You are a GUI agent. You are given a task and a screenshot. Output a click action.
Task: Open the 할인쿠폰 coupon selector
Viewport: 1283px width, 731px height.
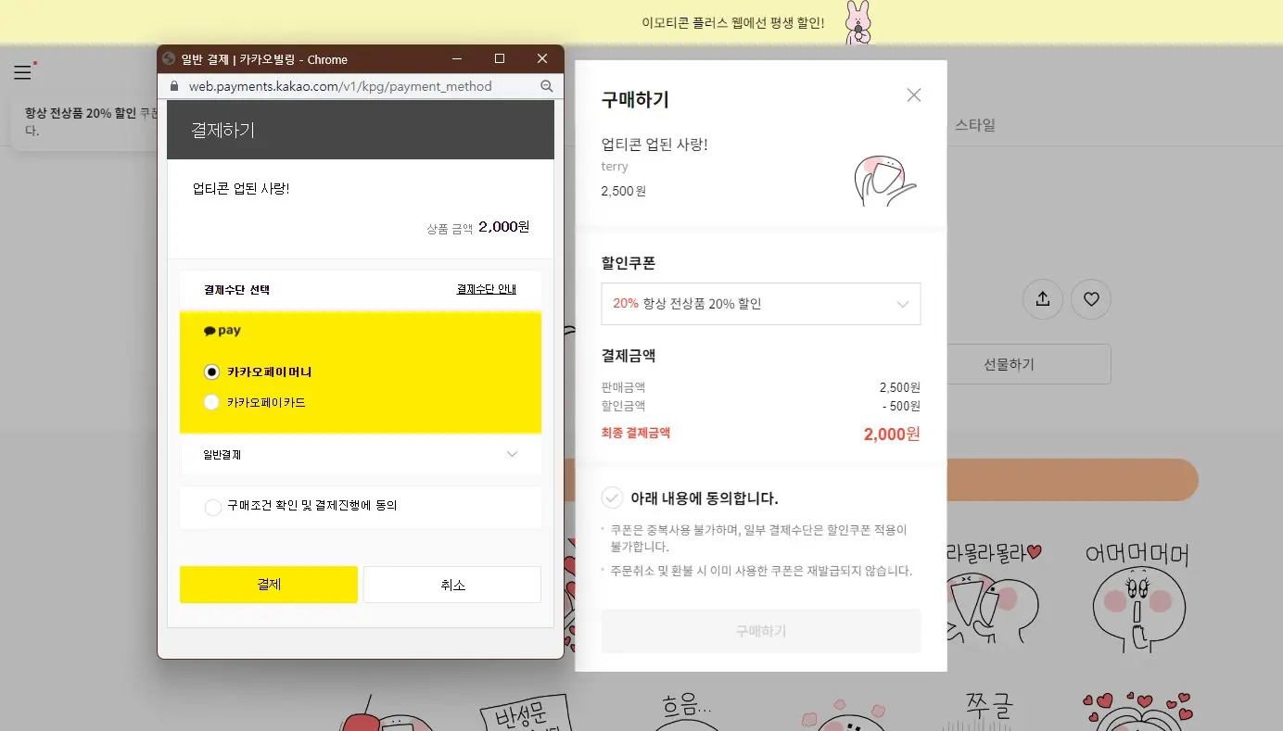(760, 304)
